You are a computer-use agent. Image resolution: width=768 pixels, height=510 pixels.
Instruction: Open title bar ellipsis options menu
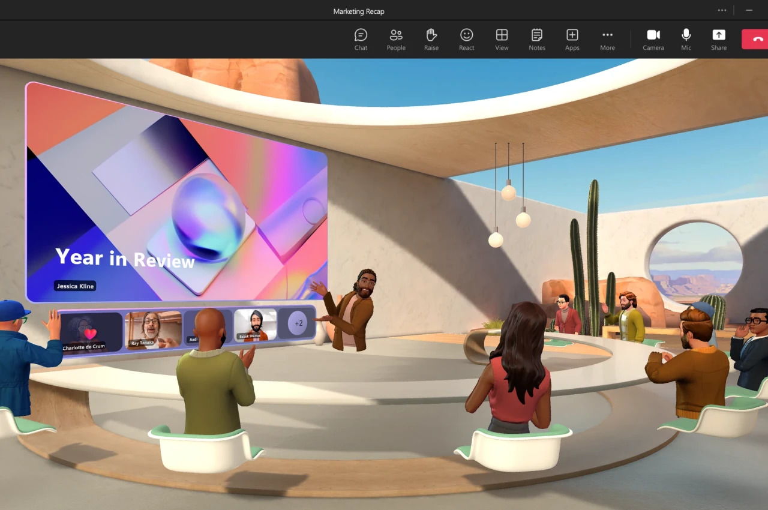point(722,10)
